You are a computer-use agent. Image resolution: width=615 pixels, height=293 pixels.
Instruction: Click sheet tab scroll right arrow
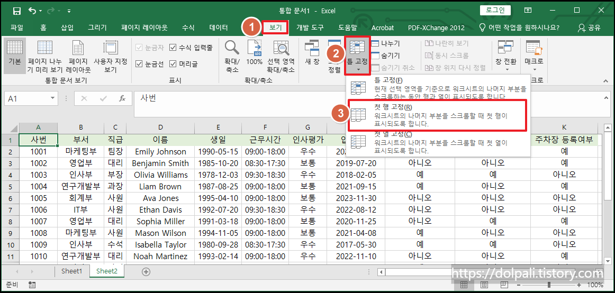[33, 271]
